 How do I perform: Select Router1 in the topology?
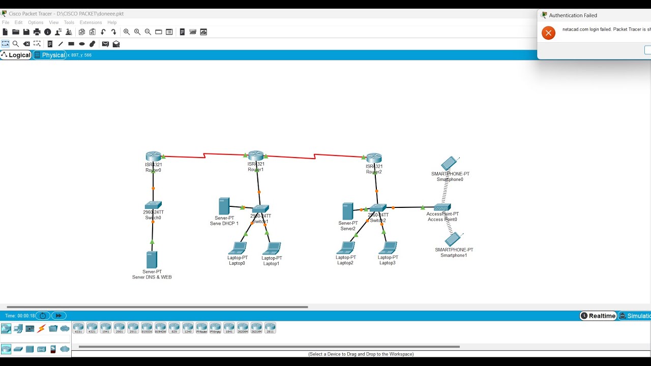256,156
